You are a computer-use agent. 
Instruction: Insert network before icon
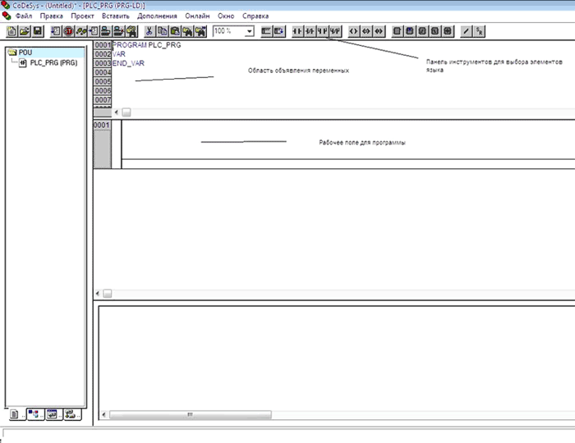(x=266, y=31)
